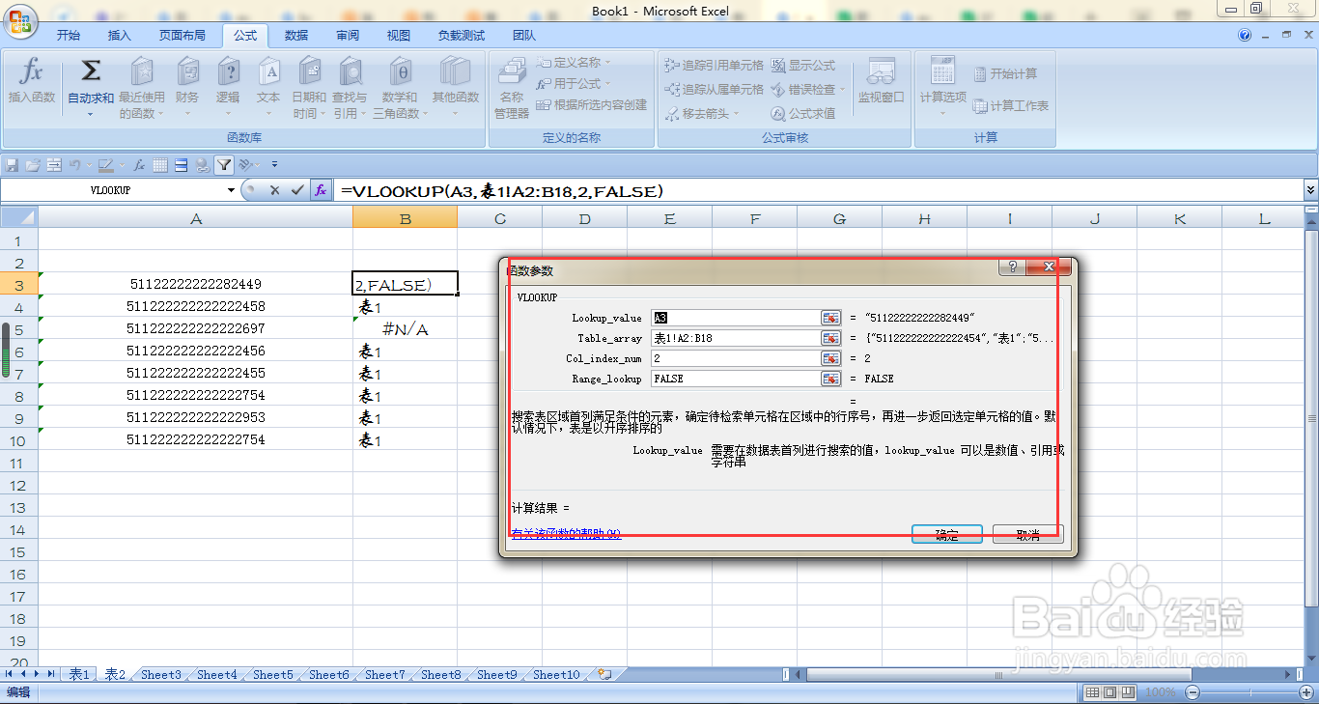Open the Insert (插入) ribbon tab
Viewport: 1319px width, 704px height.
click(x=119, y=35)
